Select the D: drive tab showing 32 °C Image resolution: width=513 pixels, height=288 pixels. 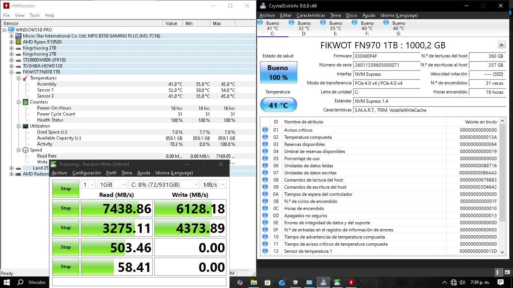pyautogui.click(x=304, y=28)
